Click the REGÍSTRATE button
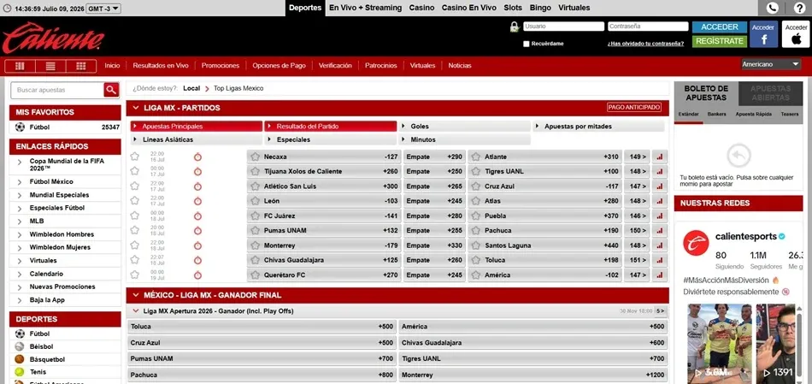Image resolution: width=812 pixels, height=384 pixels. point(720,41)
